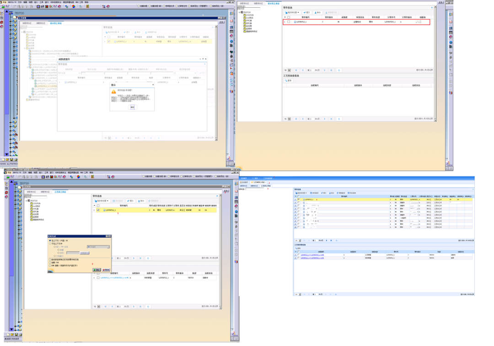This screenshot has height=346, width=494.
Task: Click the save (floppy disk) icon in the top-left window's bottom toolbar
Action: pos(11,160)
